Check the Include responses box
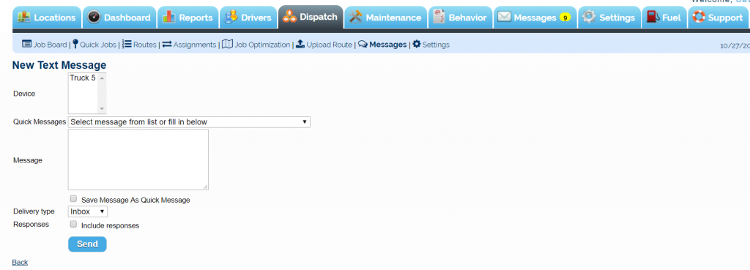Image resolution: width=750 pixels, height=270 pixels. tap(73, 224)
